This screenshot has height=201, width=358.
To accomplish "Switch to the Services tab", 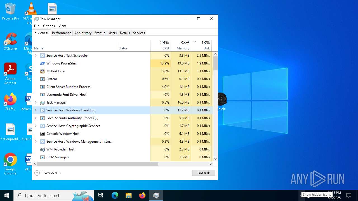I will [139, 33].
